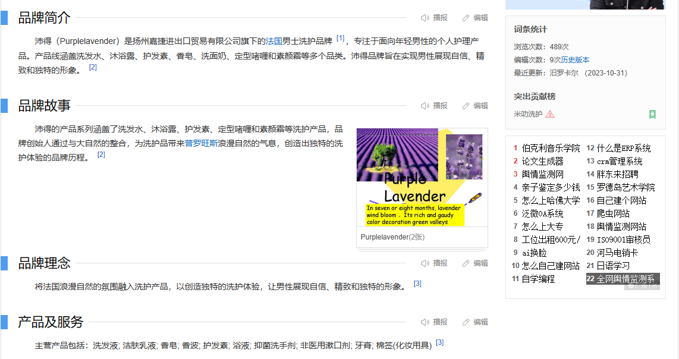The image size is (679, 359).
Task: Play audio broadcast for 品牌故事 section
Action: [x=435, y=106]
